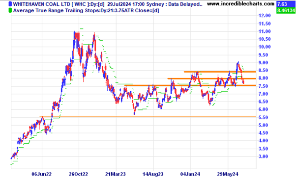Screen dimensions: 296x179
Task: Click the 7.50 price axis label
Action: point(263,86)
